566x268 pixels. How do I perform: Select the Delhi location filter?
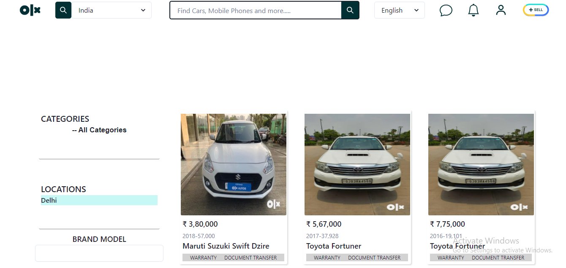coord(49,200)
